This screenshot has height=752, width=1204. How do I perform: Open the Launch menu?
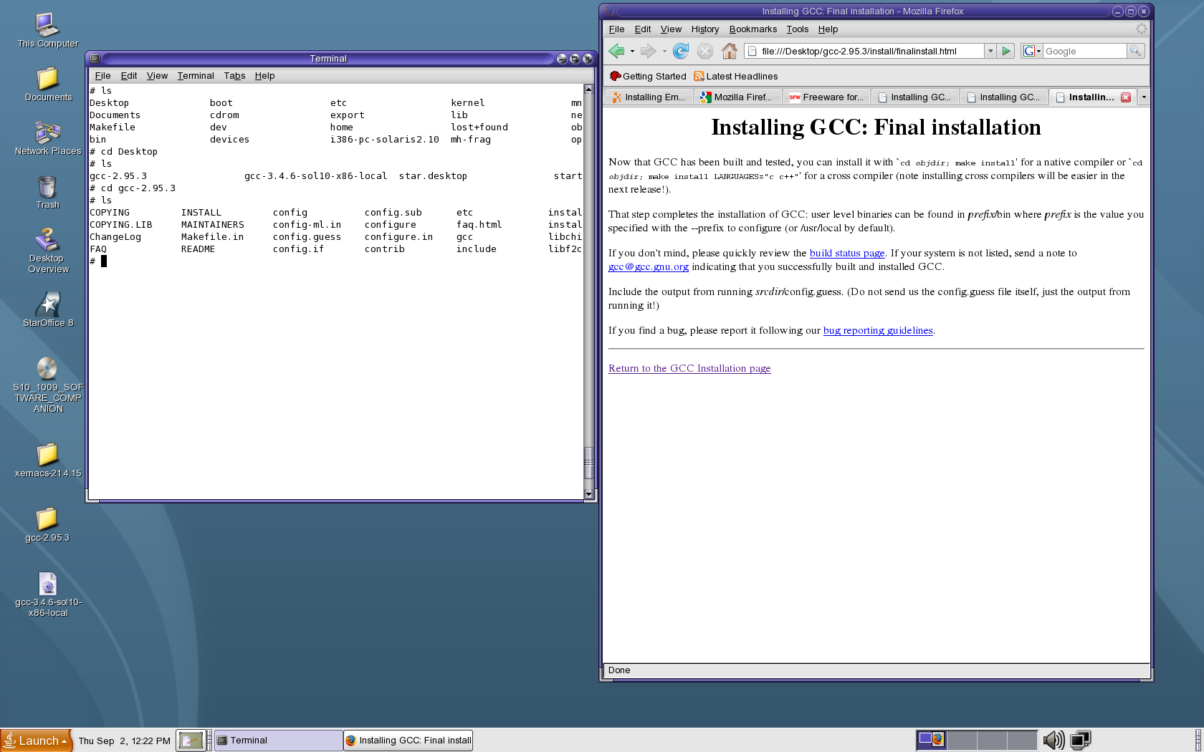[36, 741]
